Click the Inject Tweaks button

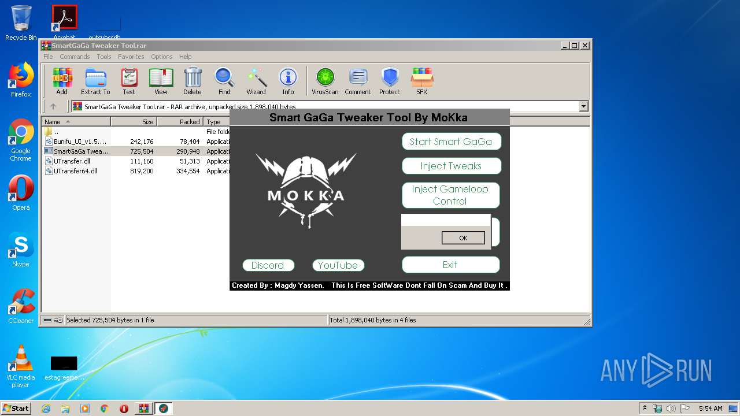click(x=451, y=166)
